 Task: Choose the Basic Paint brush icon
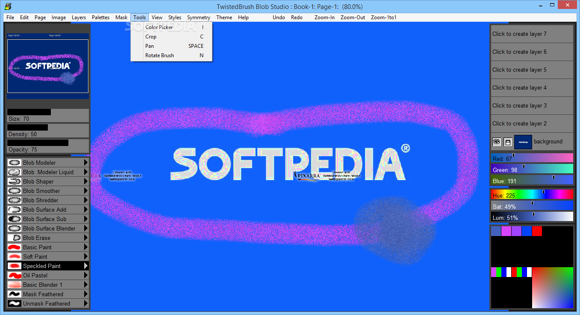coord(15,247)
